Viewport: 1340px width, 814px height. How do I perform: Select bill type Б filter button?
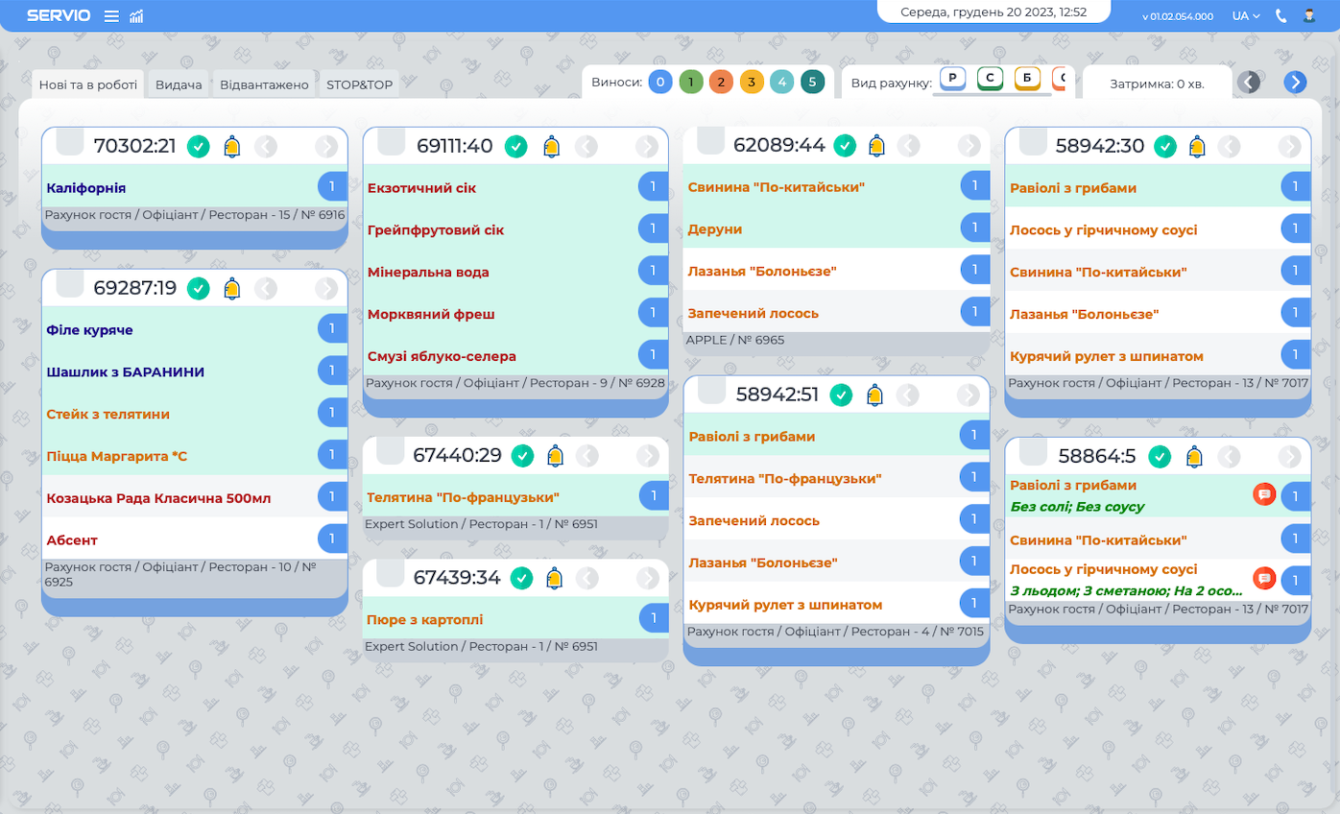click(1027, 79)
